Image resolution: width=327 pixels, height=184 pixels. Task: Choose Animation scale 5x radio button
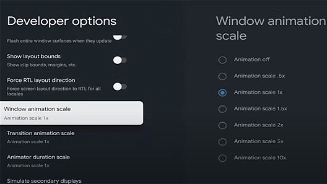click(x=223, y=142)
